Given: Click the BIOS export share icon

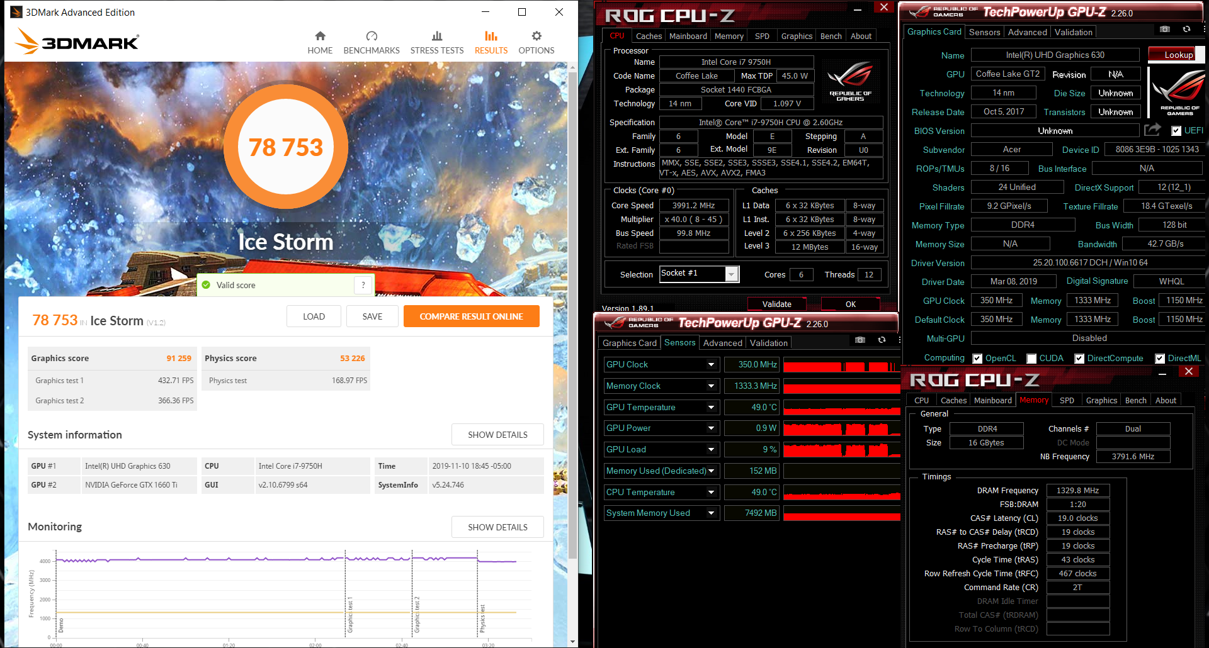Looking at the screenshot, I should (1152, 130).
